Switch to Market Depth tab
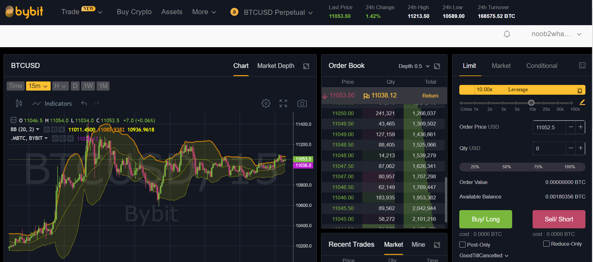Image resolution: width=593 pixels, height=262 pixels. [276, 66]
